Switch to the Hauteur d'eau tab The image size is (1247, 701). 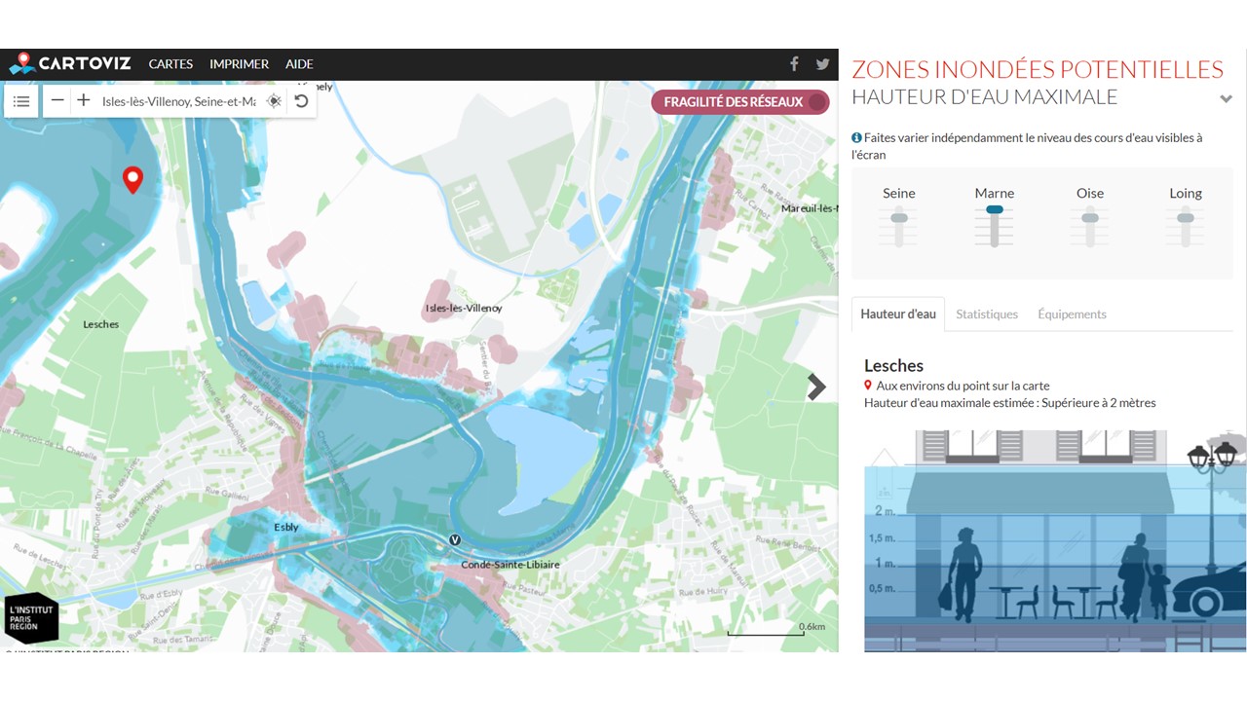click(x=898, y=314)
